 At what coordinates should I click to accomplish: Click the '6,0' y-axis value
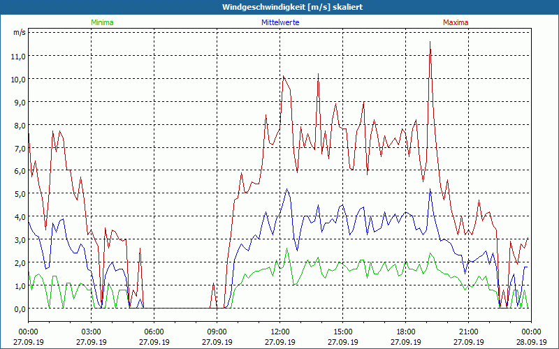(x=22, y=171)
